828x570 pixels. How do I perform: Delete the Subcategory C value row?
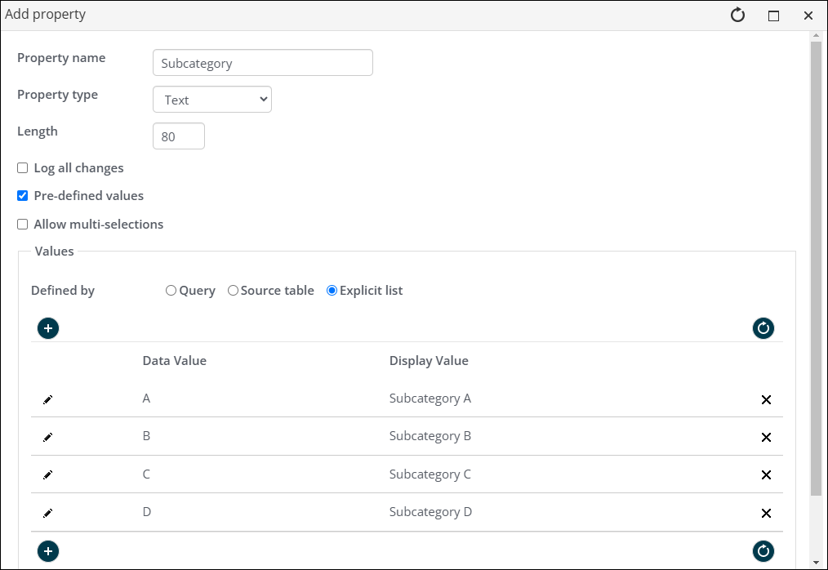pyautogui.click(x=766, y=475)
